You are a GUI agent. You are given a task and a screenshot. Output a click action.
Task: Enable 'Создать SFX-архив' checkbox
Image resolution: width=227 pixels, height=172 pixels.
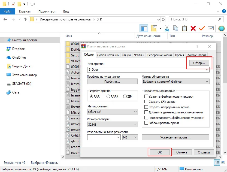click(x=146, y=102)
